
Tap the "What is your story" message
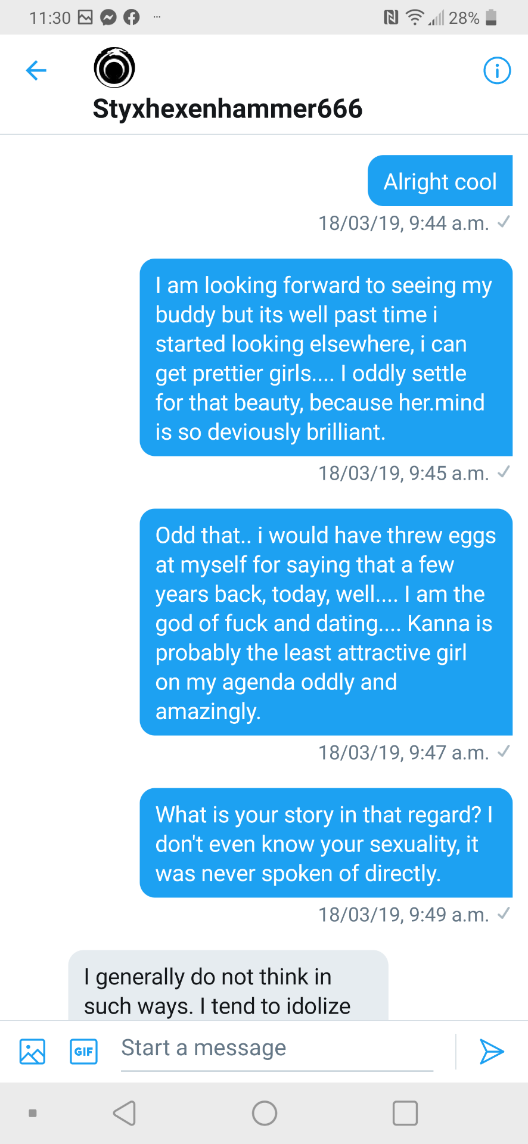pos(325,843)
